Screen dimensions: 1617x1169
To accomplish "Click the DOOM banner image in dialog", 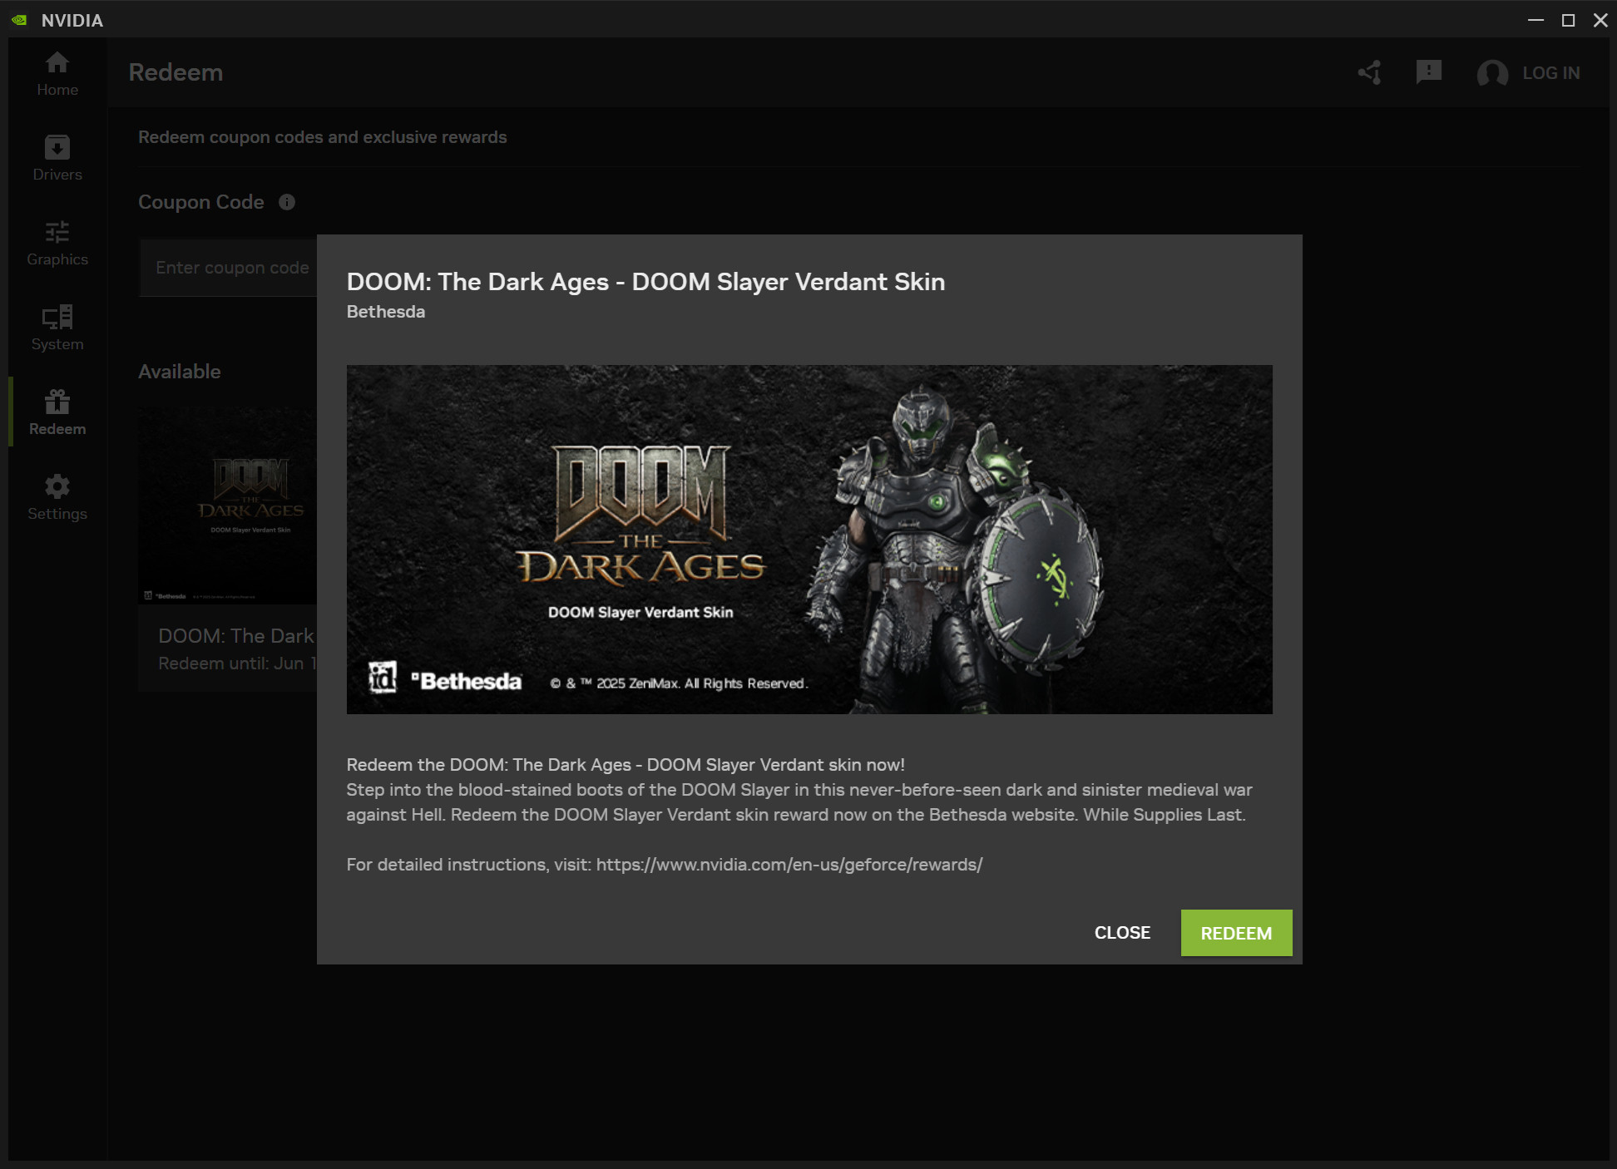I will (x=809, y=540).
